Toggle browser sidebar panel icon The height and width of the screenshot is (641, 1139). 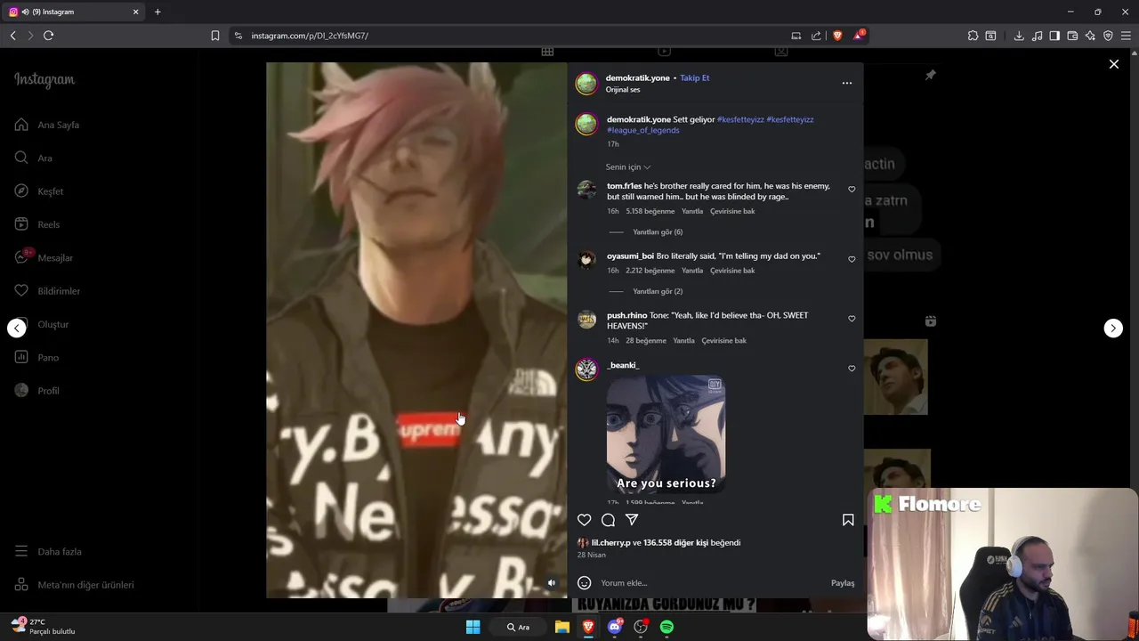[1054, 36]
